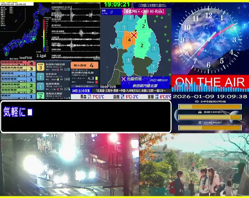The image size is (249, 198).
Task: Click the 長針(60分) progress bar
Action: tap(210, 117)
